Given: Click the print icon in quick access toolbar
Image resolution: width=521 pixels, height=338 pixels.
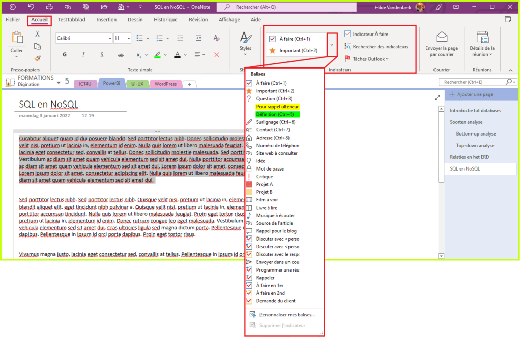Looking at the screenshot, I should pos(49,7).
